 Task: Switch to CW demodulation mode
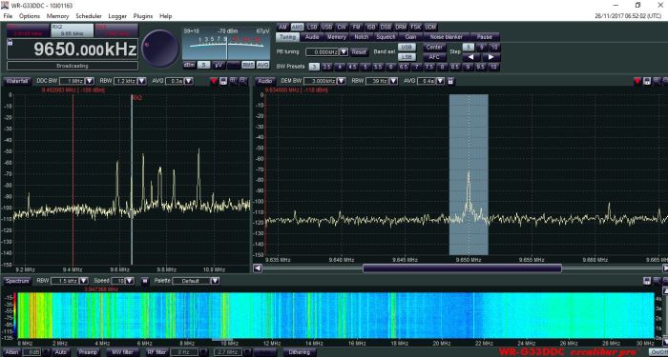point(342,27)
